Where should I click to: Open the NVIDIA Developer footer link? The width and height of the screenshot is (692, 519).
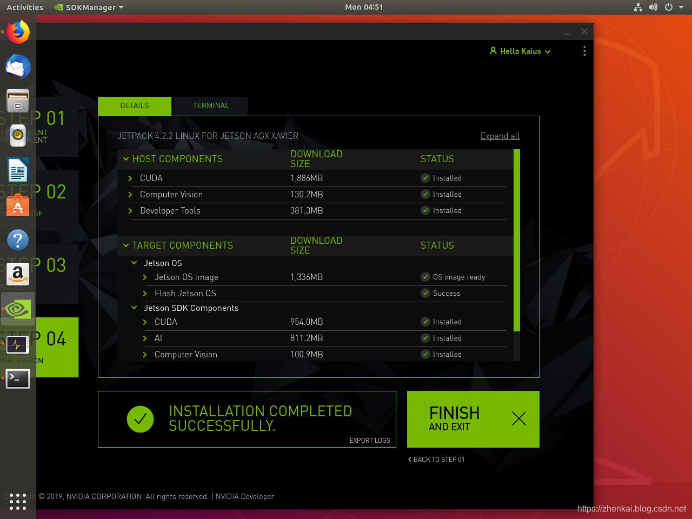244,496
